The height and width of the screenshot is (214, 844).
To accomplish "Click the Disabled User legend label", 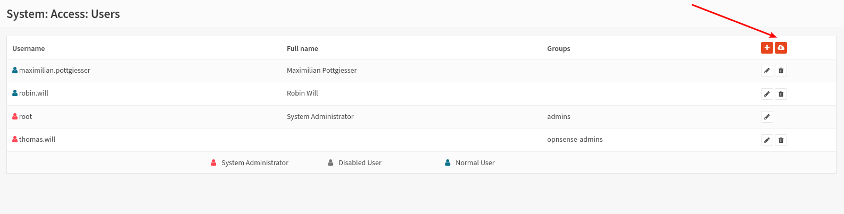I will pos(360,162).
